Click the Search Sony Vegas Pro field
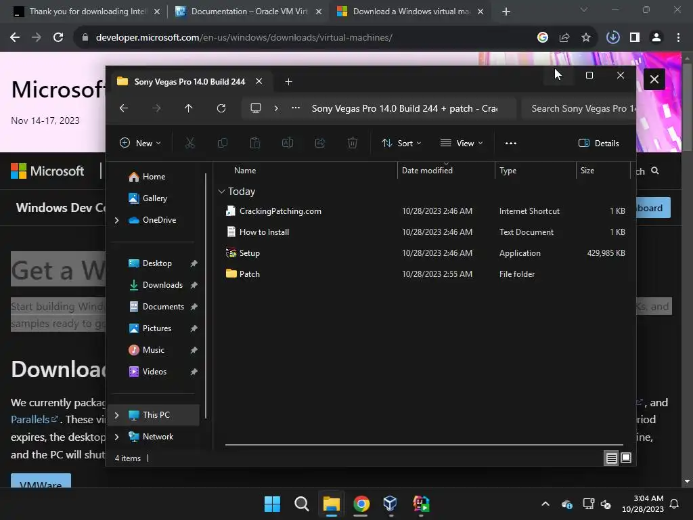This screenshot has width=693, height=520. (x=579, y=108)
